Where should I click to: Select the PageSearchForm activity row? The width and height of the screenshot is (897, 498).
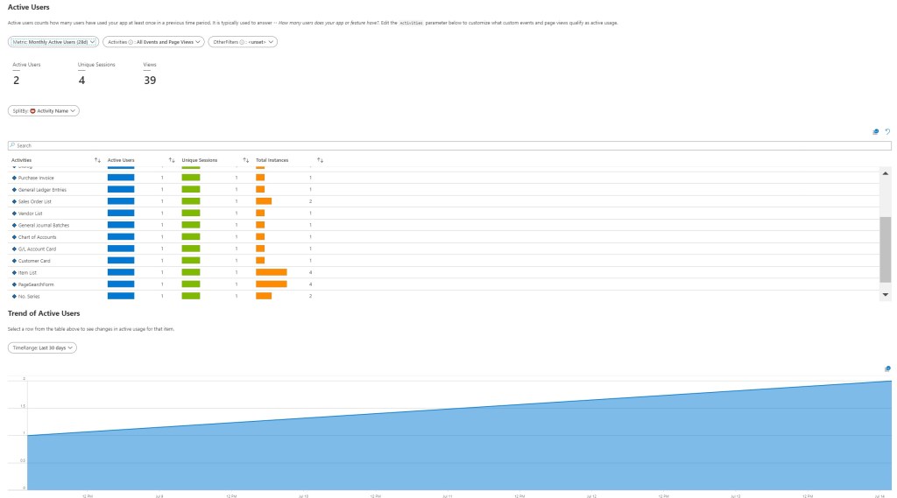(37, 284)
